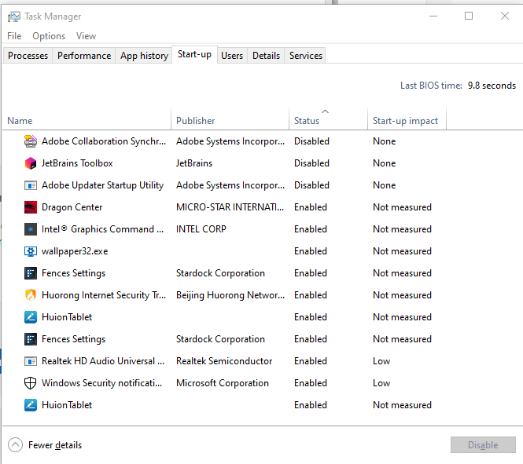Switch to the Processes tab
This screenshot has height=464, width=523.
(28, 55)
